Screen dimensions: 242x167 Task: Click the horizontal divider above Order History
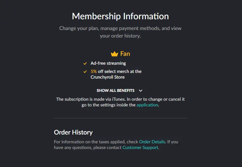point(121,118)
